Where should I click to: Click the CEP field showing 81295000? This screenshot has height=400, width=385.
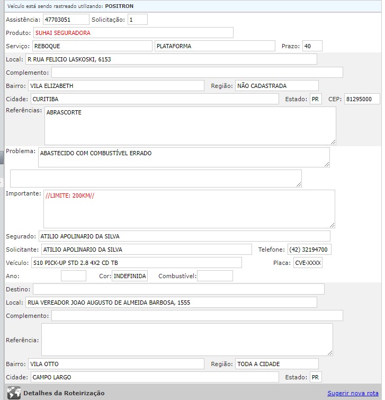[x=362, y=99]
